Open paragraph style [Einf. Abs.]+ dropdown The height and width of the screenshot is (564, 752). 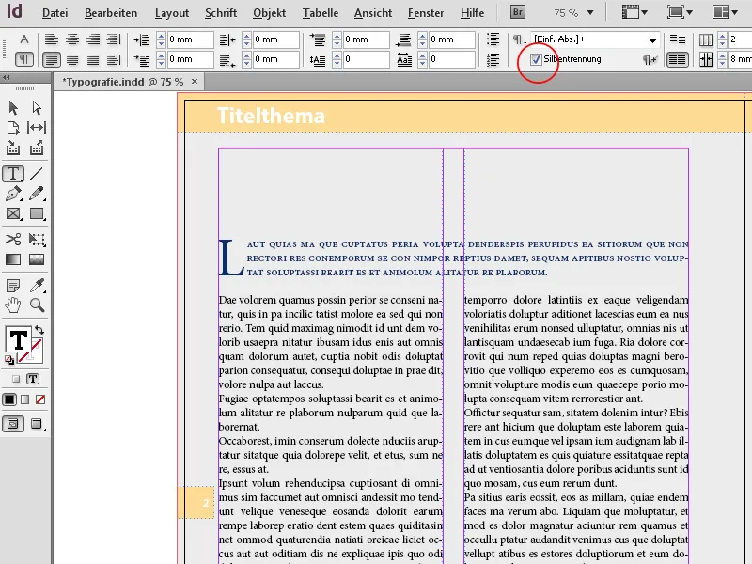coord(652,40)
